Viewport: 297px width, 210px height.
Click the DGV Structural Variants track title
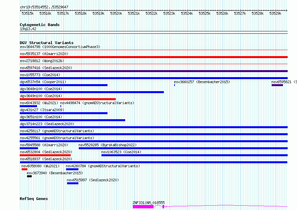tap(47, 43)
